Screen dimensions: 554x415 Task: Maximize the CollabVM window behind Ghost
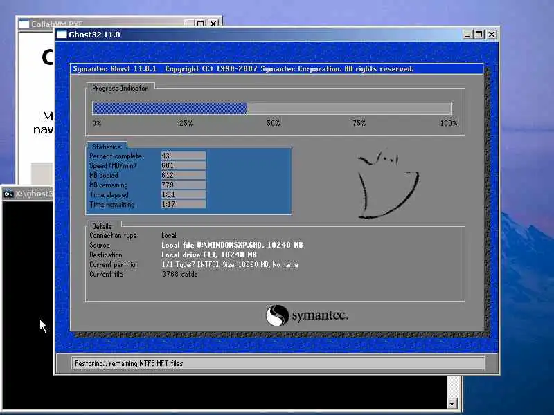point(200,24)
